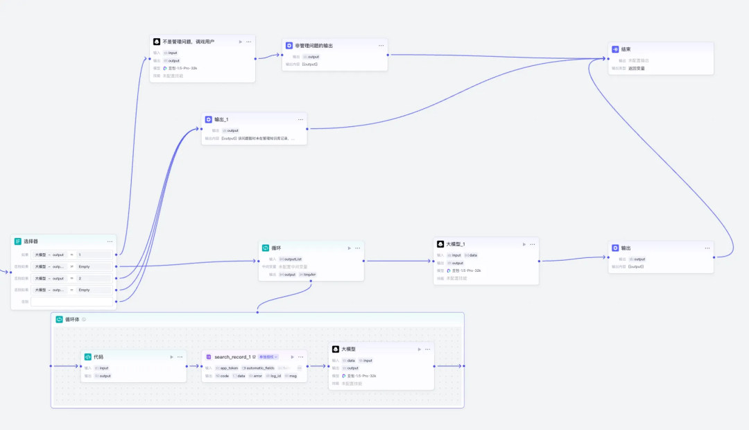Expand hidden input fields on search_record_1
Screen dimensions: 749x430
pos(300,368)
